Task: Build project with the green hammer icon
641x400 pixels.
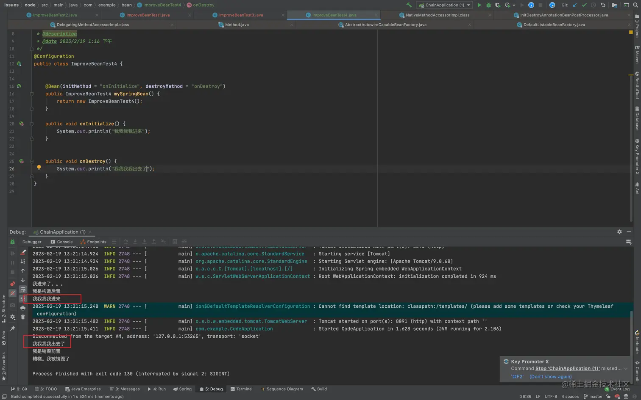Action: pyautogui.click(x=409, y=5)
